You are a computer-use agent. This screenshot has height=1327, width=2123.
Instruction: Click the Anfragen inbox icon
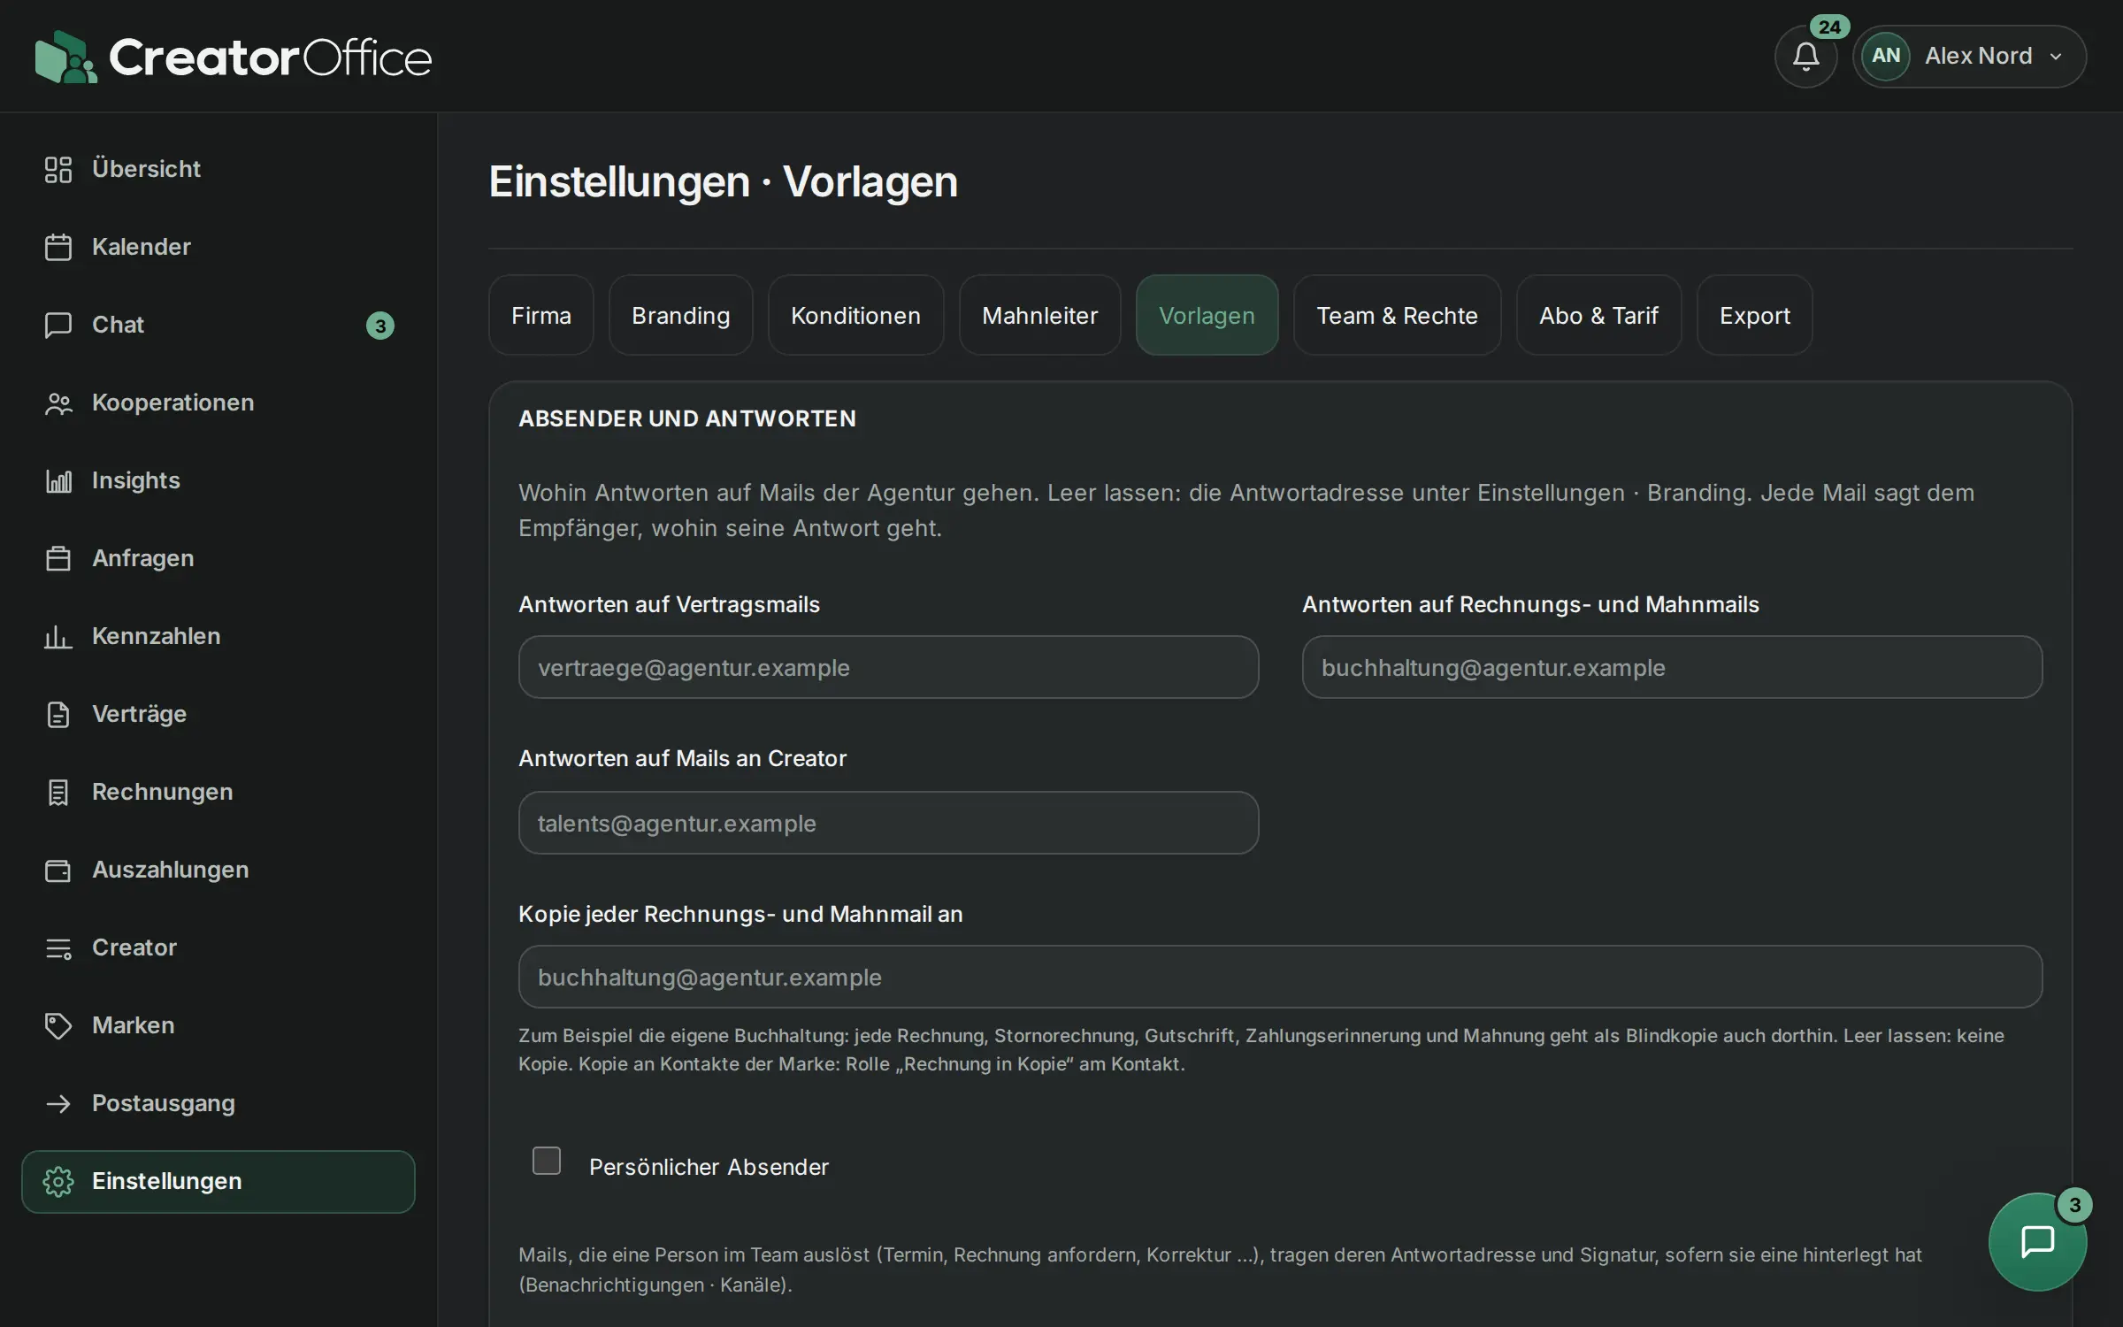click(x=58, y=558)
